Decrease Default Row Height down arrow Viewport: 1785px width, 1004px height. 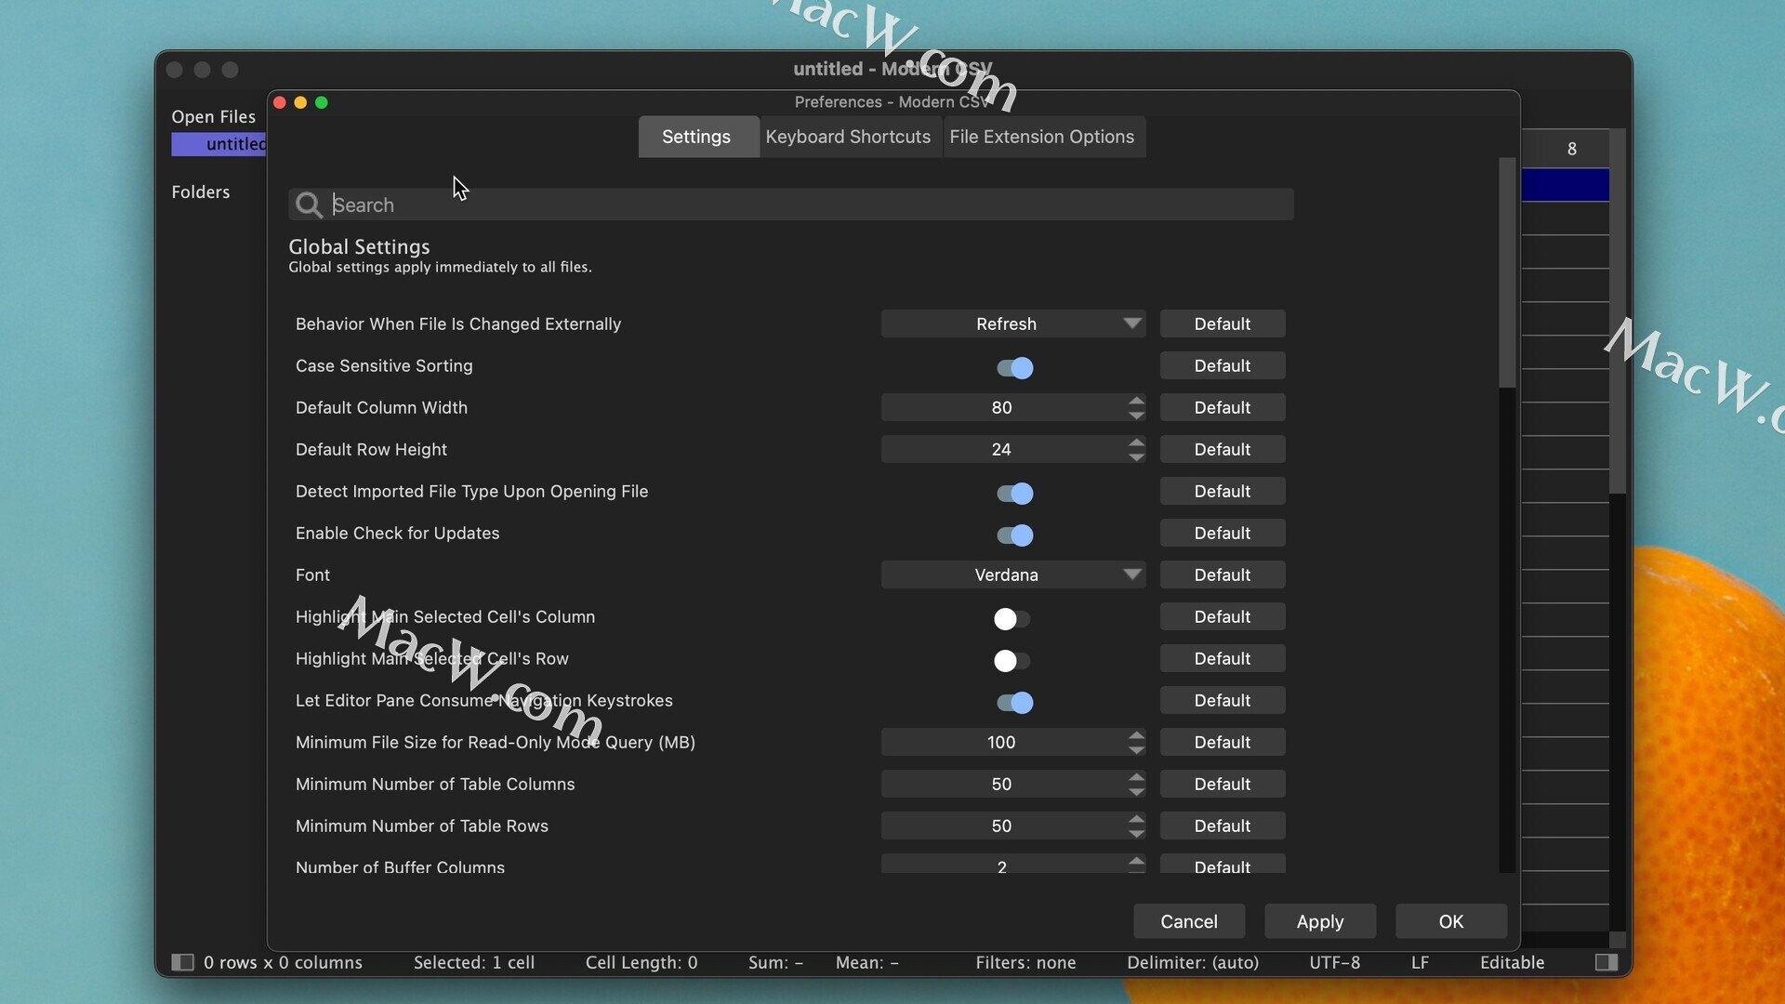tap(1136, 456)
